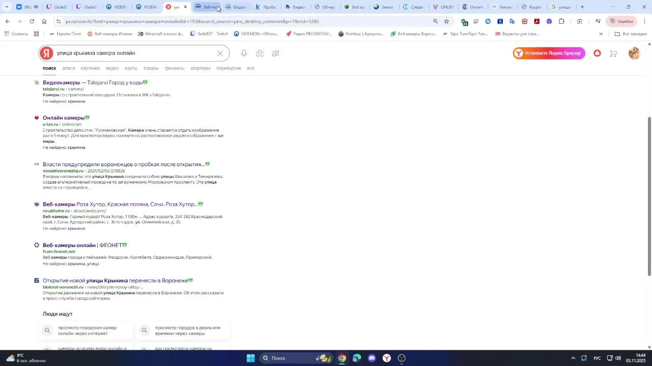Select the 'квартиры' search category
This screenshot has width=652, height=366.
(200, 68)
